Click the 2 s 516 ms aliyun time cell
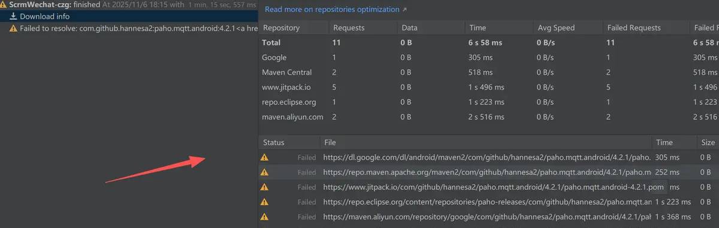719x228 pixels. [x=487, y=117]
